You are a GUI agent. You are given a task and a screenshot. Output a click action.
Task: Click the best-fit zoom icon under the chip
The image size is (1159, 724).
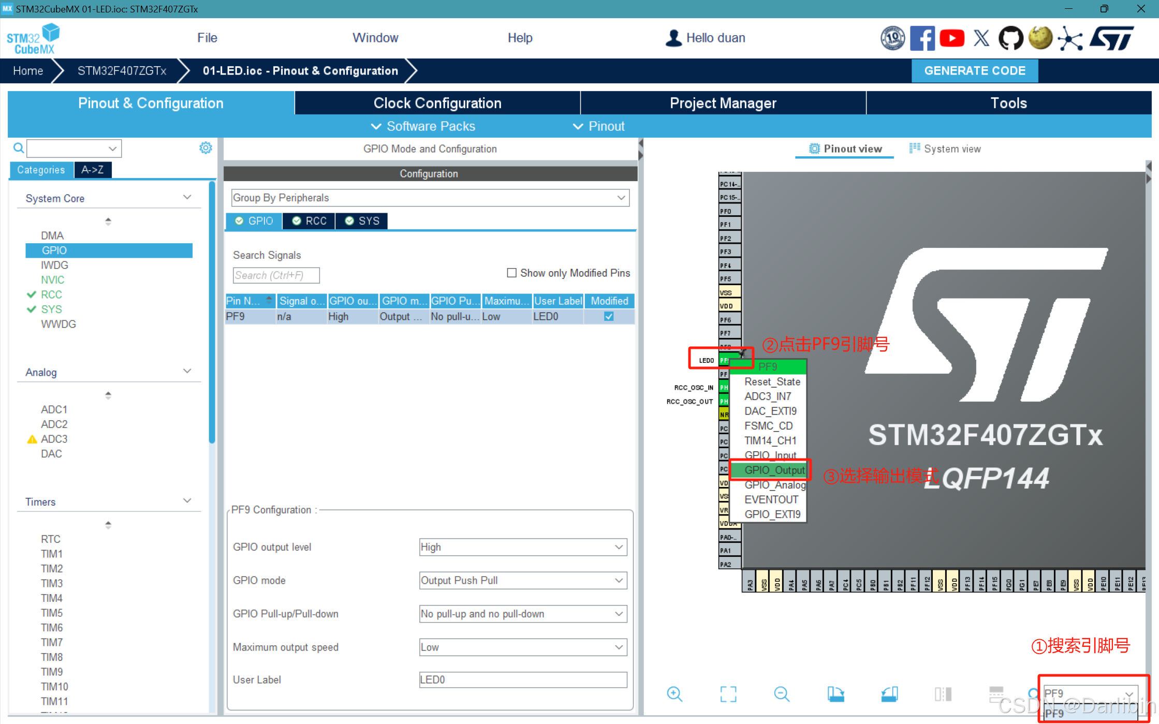[728, 694]
